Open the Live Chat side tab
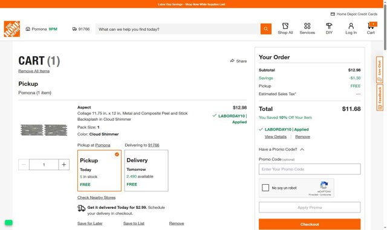Viewport: 387px width, 230px height. (x=380, y=69)
